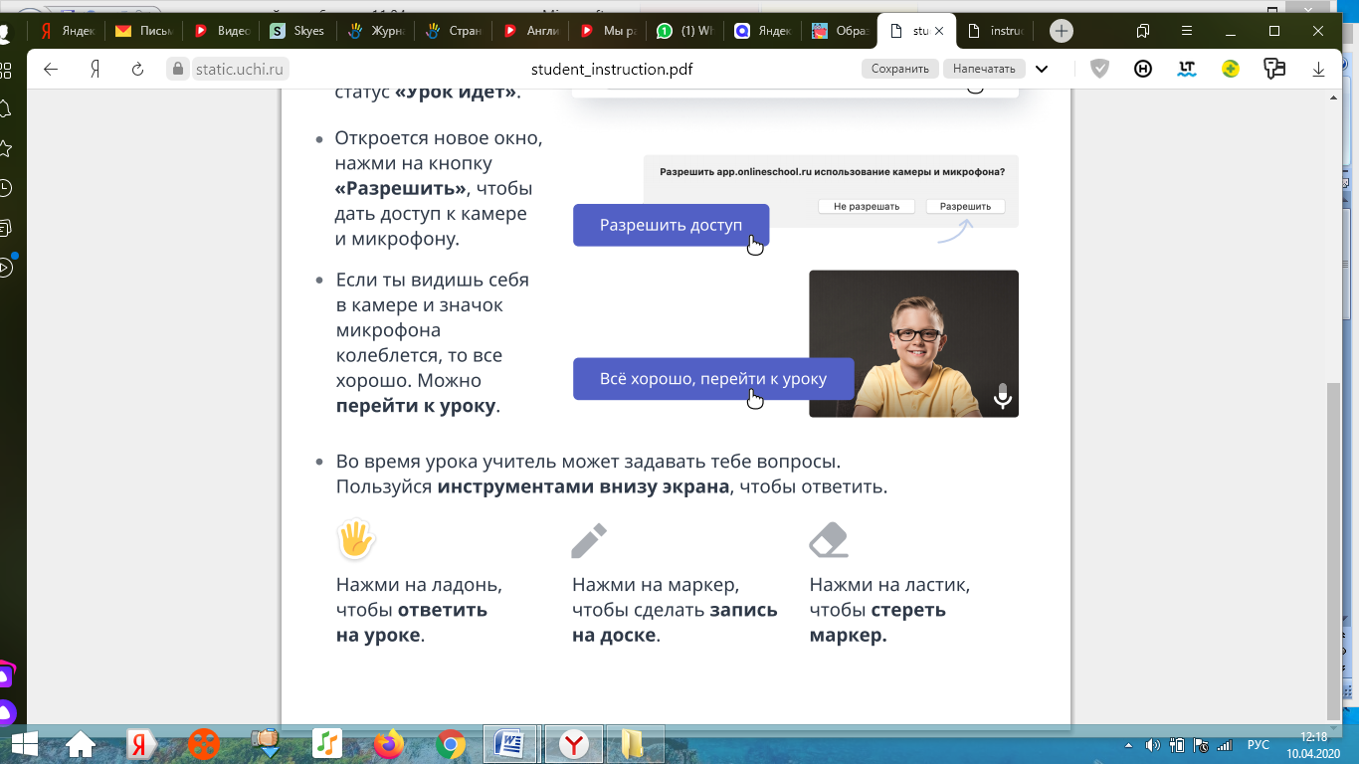Open the music note app on taskbar

click(326, 743)
